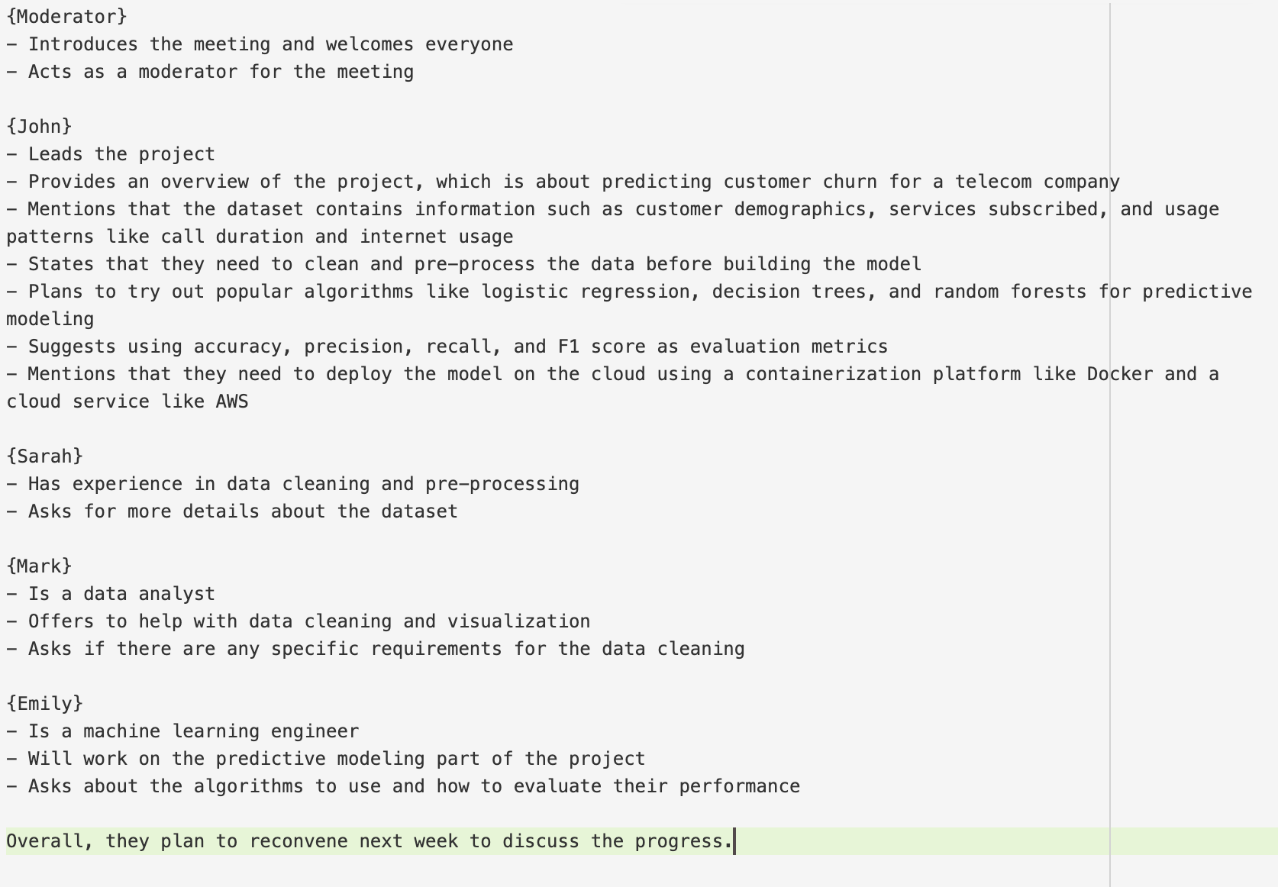Screen dimensions: 1278x887
Task: Click the word "AWS" at line end
Action: pyautogui.click(x=232, y=402)
